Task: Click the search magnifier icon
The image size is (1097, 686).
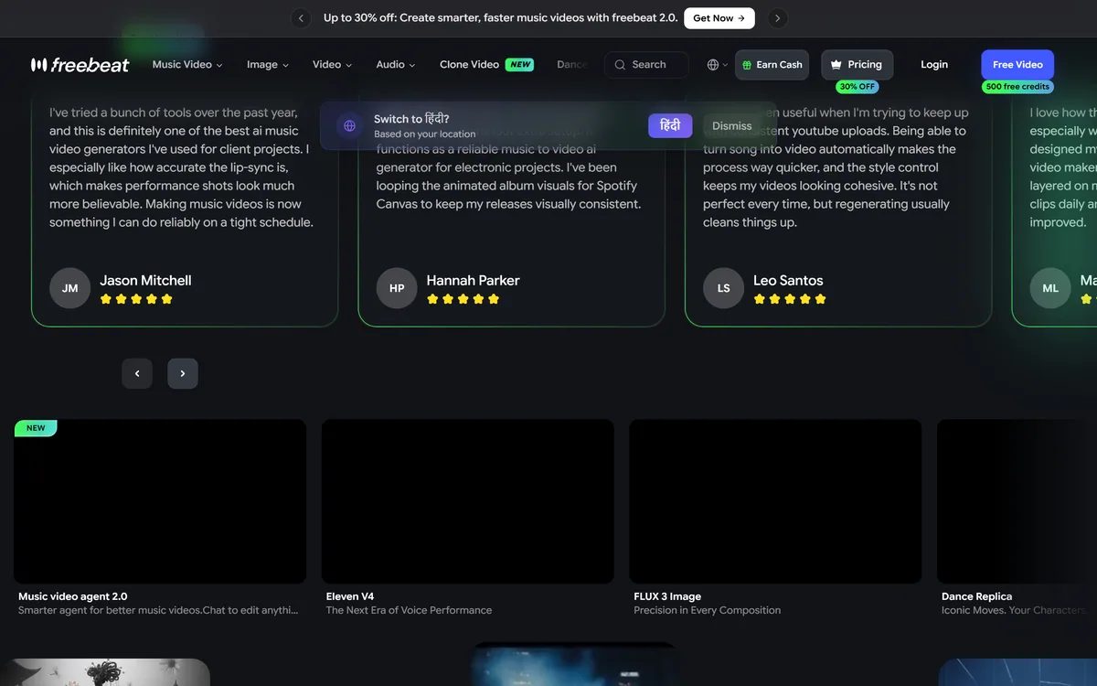Action: [x=620, y=65]
